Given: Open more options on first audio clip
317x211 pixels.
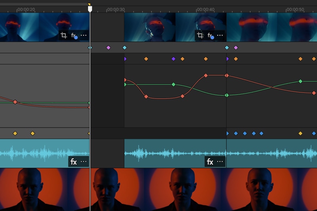Looking at the screenshot, I should tap(84, 161).
